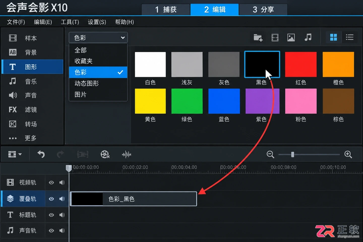The width and height of the screenshot is (363, 242).
Task: Mute the 覆叠轨 track speaker
Action: [x=62, y=199]
